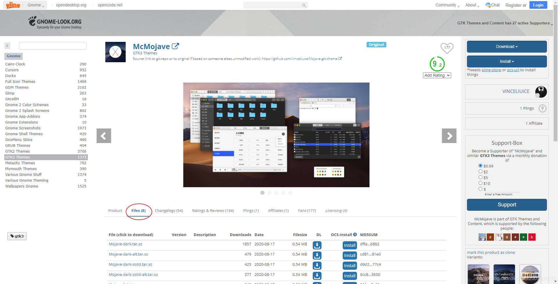
Task: Click the VINCELIUICE avatar image
Action: (x=541, y=92)
